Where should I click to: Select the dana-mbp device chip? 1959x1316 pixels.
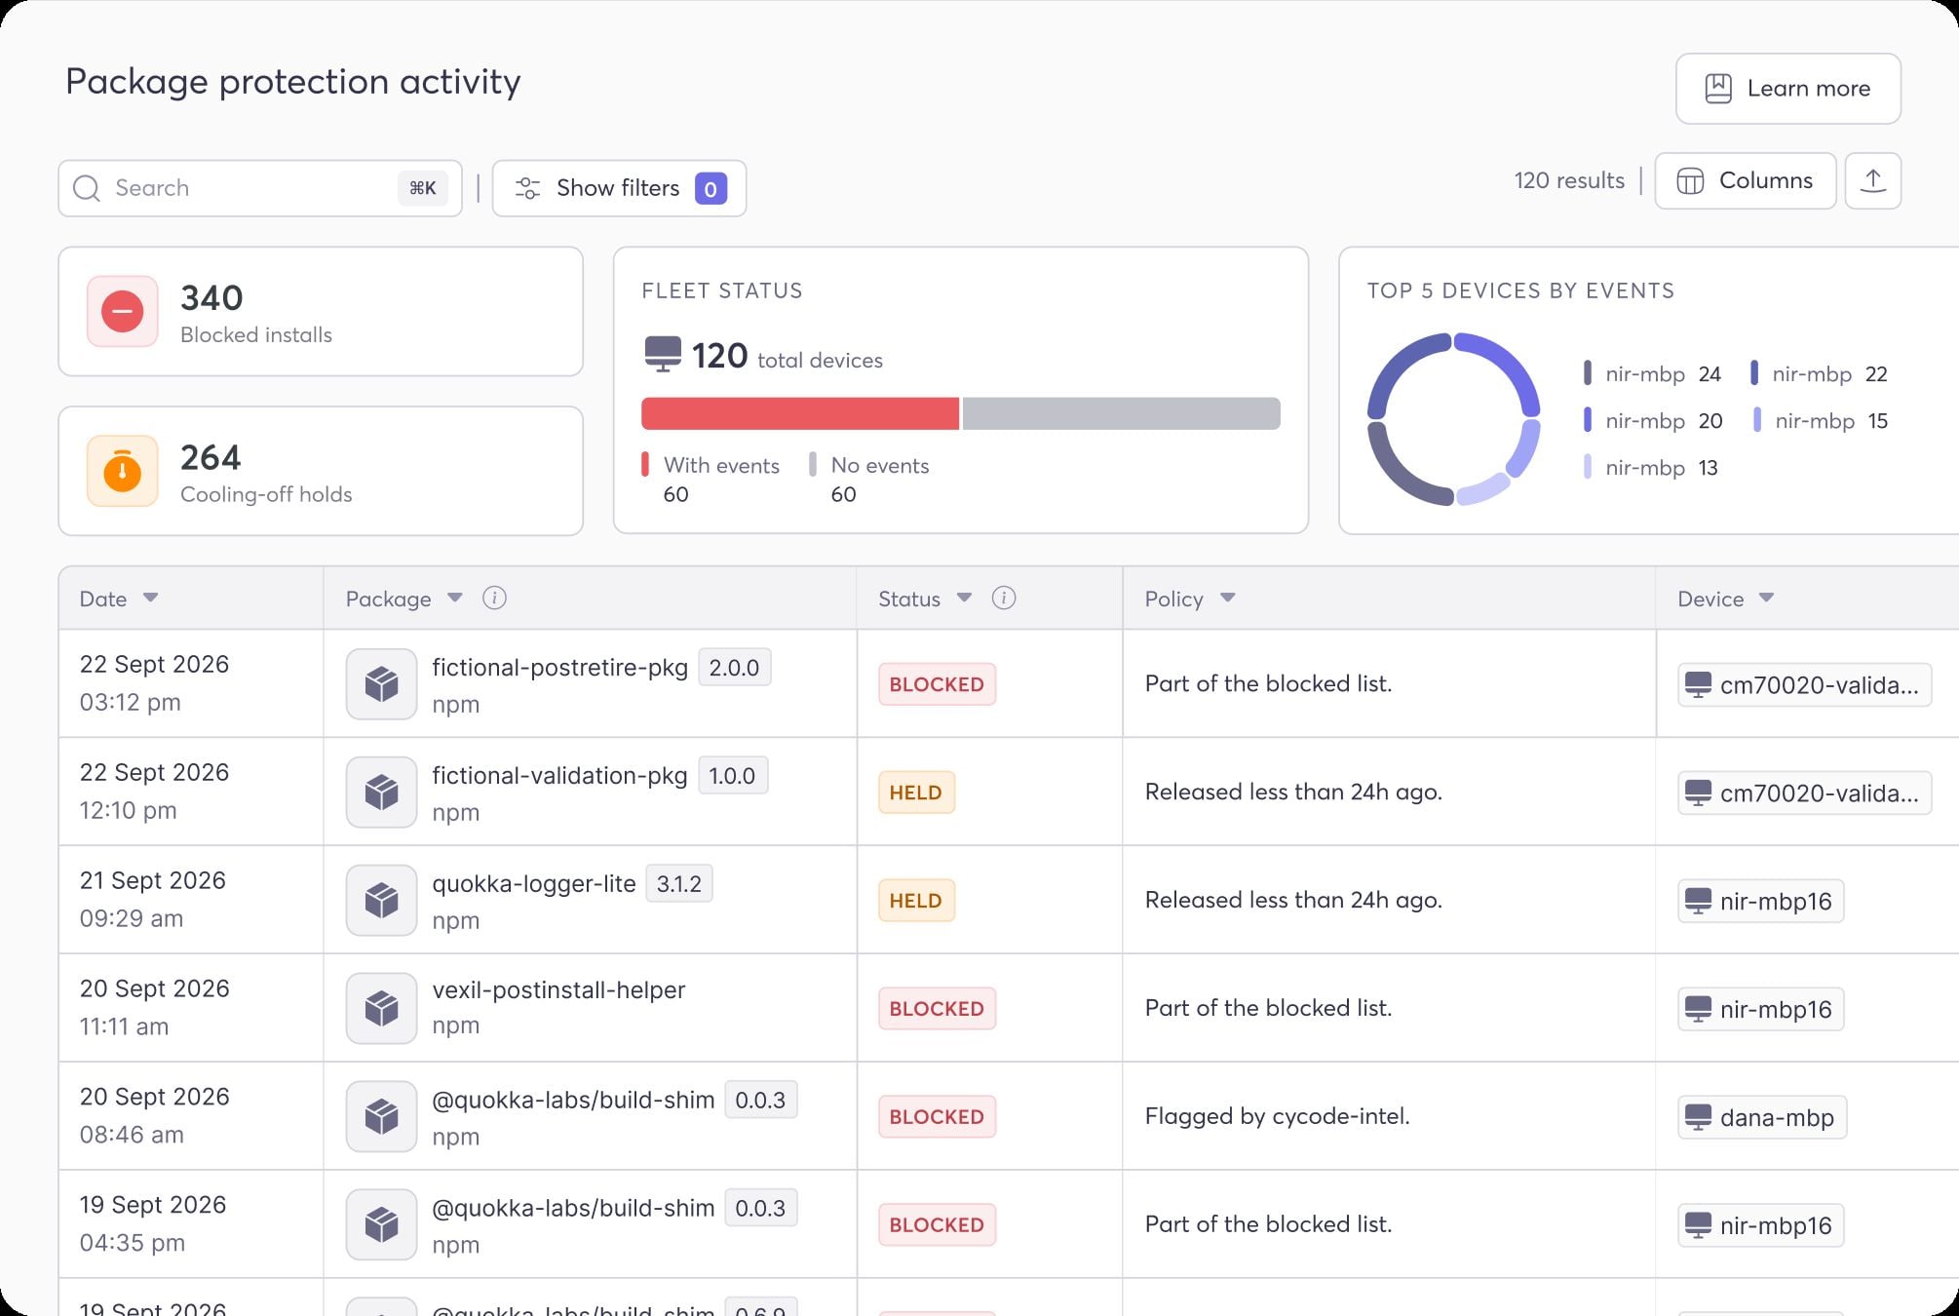click(1762, 1117)
